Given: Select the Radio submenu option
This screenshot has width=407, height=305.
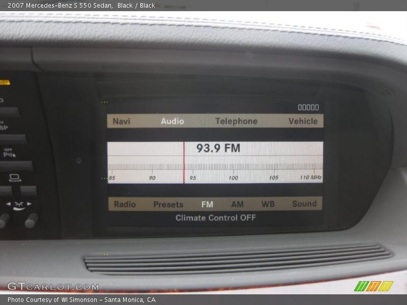Looking at the screenshot, I should [125, 204].
